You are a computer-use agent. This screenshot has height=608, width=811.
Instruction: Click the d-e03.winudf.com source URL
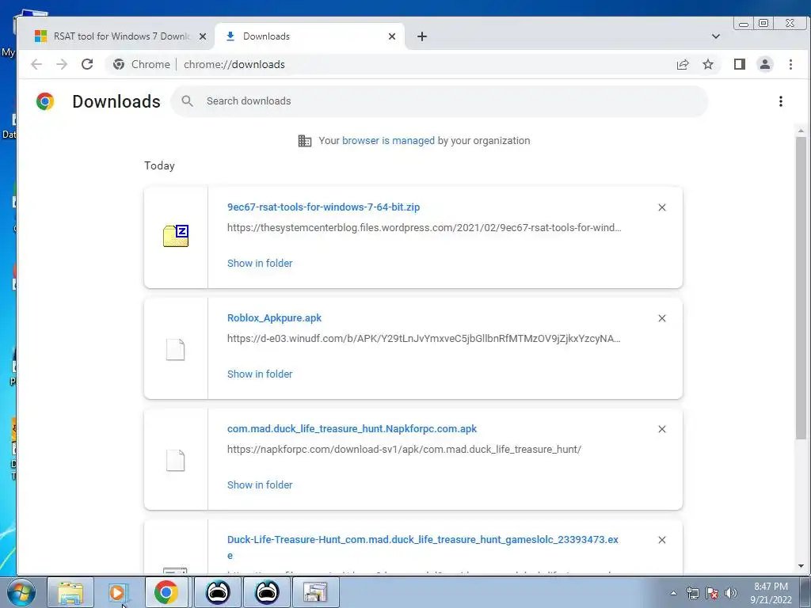coord(424,339)
